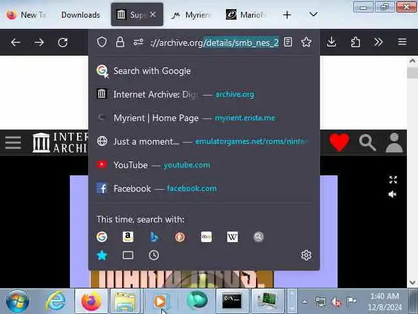Switch to the New Tab tab
This screenshot has height=314, width=418.
(x=26, y=14)
